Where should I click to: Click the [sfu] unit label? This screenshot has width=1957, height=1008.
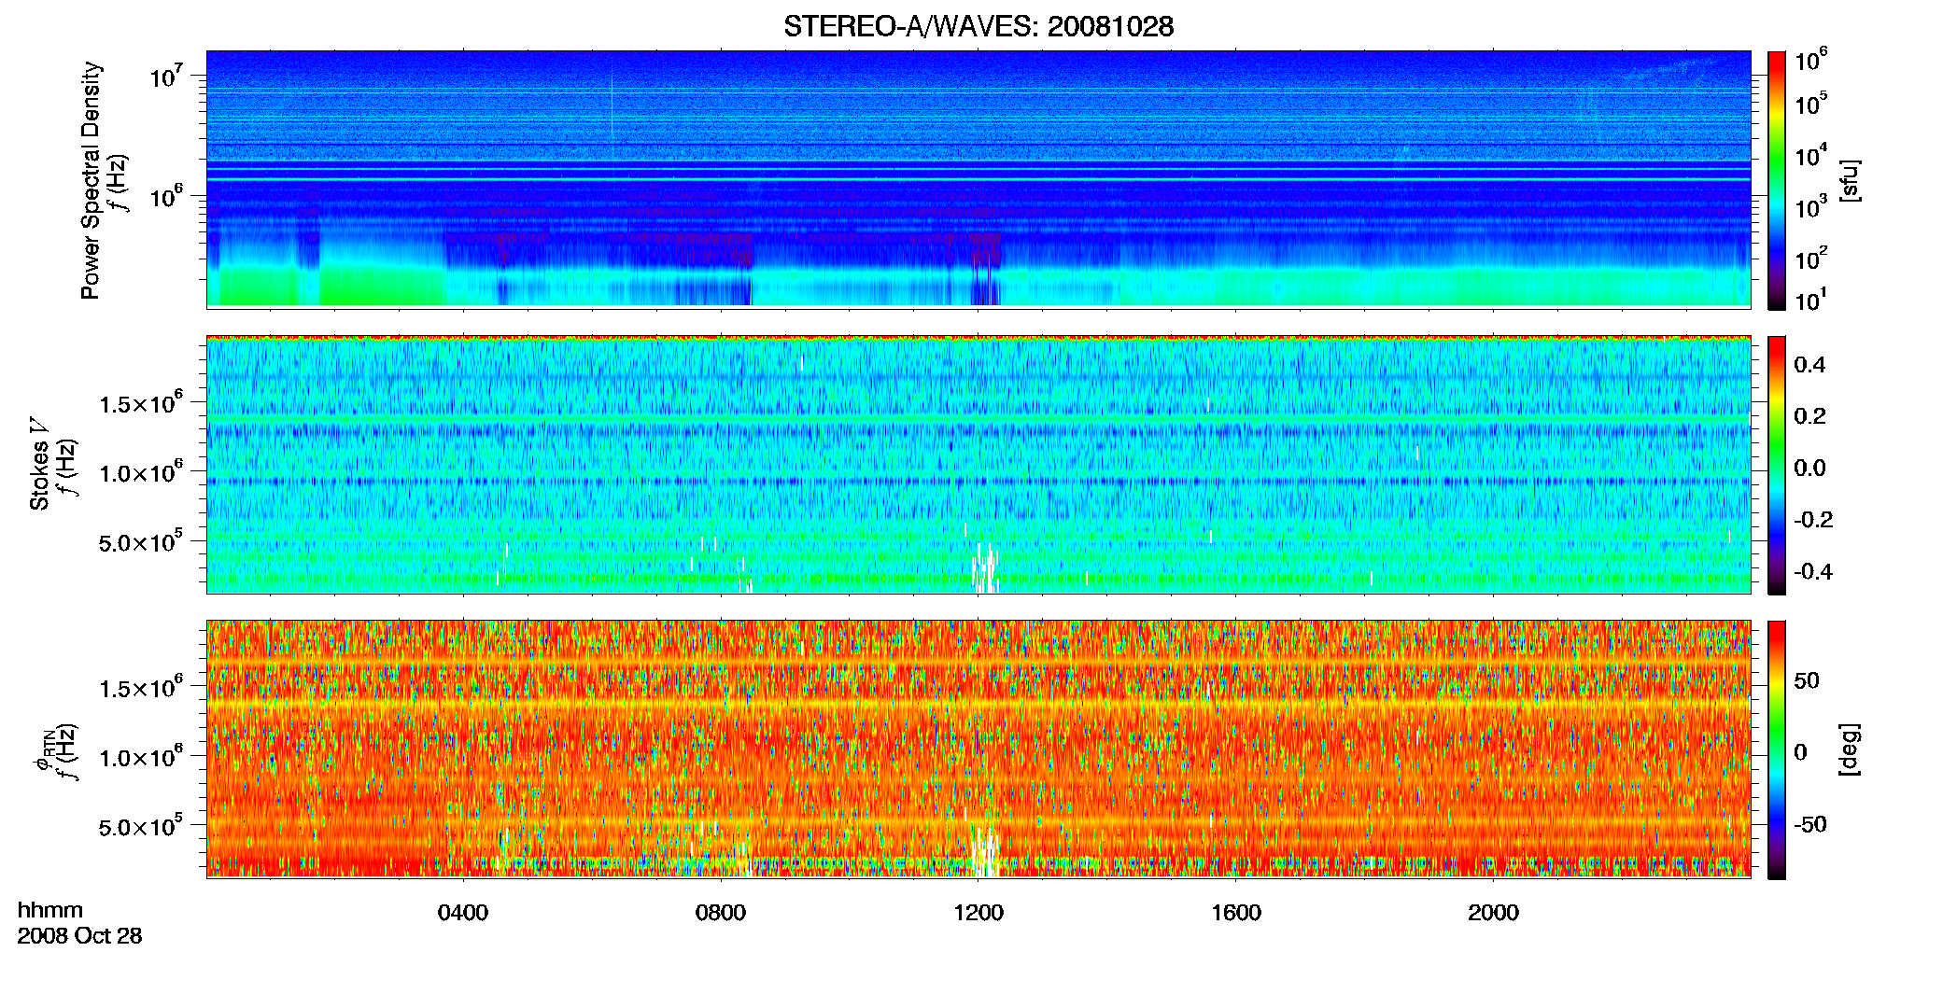[x=1850, y=180]
